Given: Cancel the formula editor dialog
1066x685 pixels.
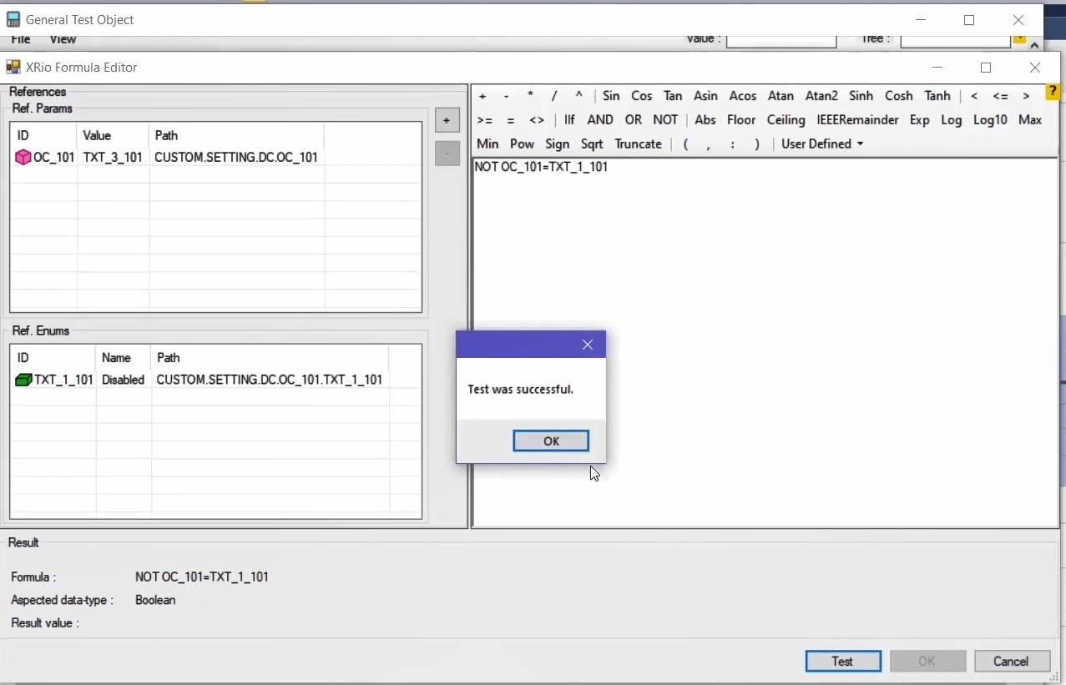Looking at the screenshot, I should (x=1011, y=662).
